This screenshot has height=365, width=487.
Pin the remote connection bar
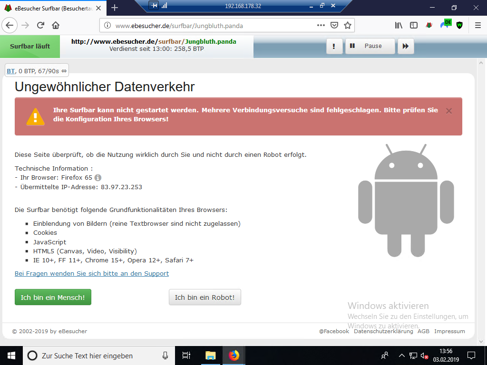[154, 5]
